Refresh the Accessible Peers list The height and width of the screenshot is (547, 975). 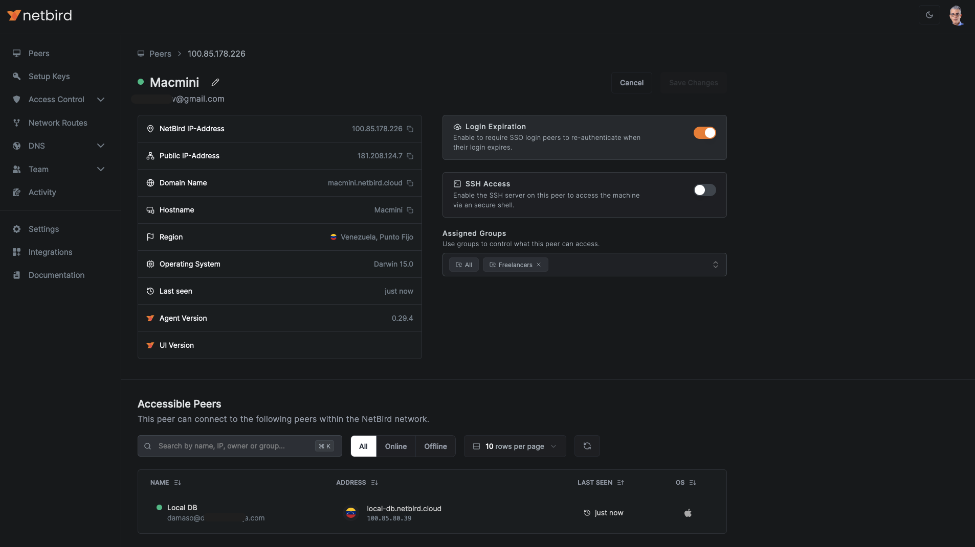[587, 446]
